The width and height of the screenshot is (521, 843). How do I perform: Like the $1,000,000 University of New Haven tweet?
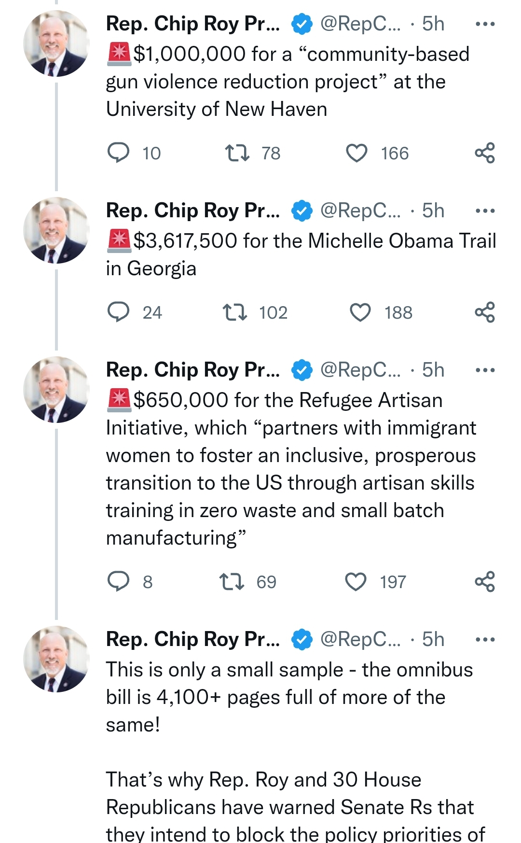[357, 153]
